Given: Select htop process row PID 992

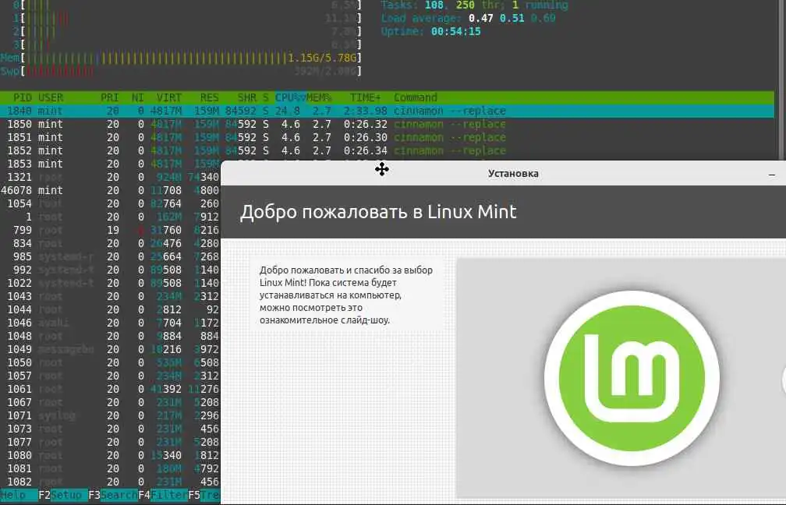Looking at the screenshot, I should (x=110, y=270).
